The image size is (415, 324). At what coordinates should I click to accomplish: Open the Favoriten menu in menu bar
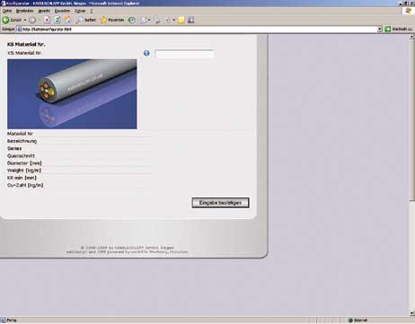coord(62,11)
